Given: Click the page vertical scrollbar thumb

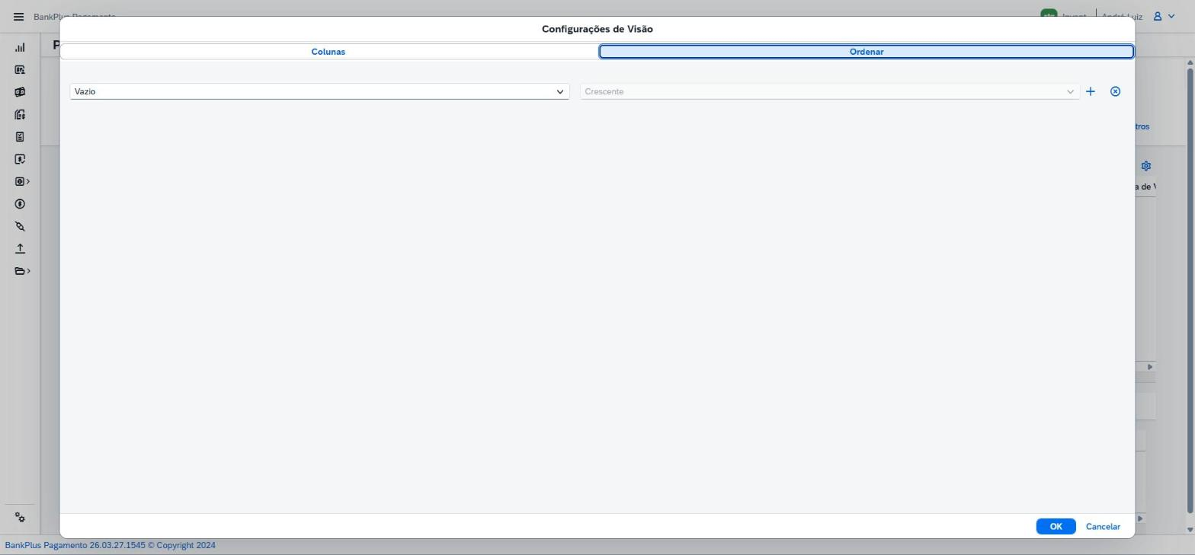Looking at the screenshot, I should [x=1190, y=289].
